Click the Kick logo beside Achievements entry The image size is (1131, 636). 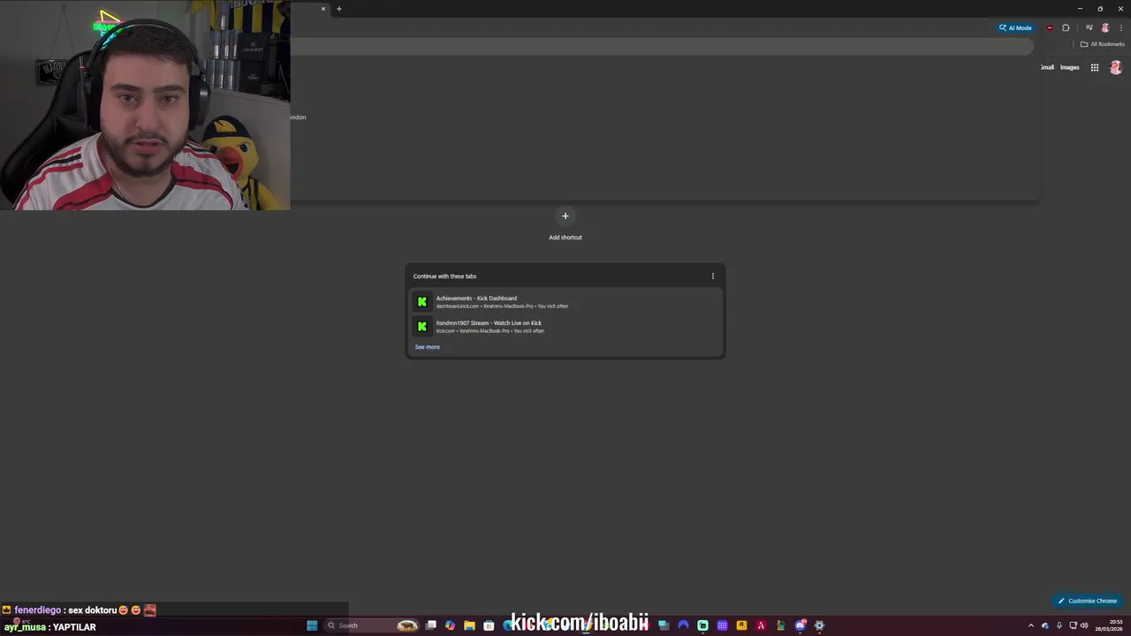click(x=422, y=301)
